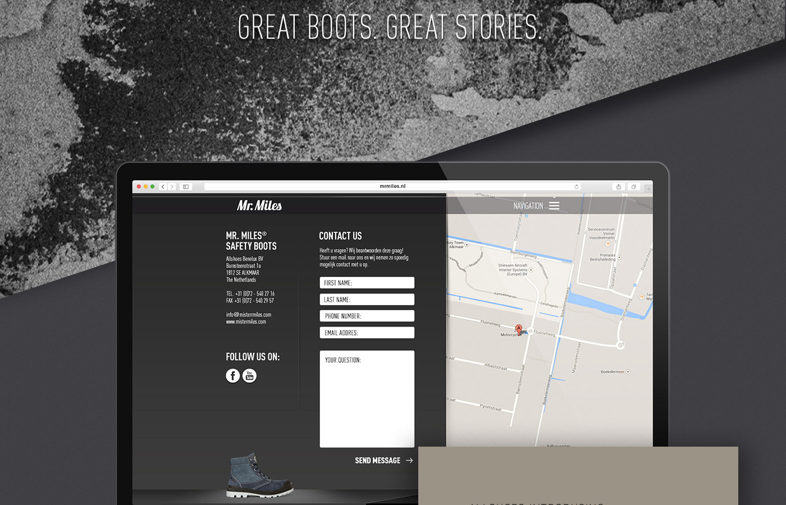Click the FOLLOW US ON: heading
Image resolution: width=786 pixels, height=505 pixels.
tap(253, 357)
